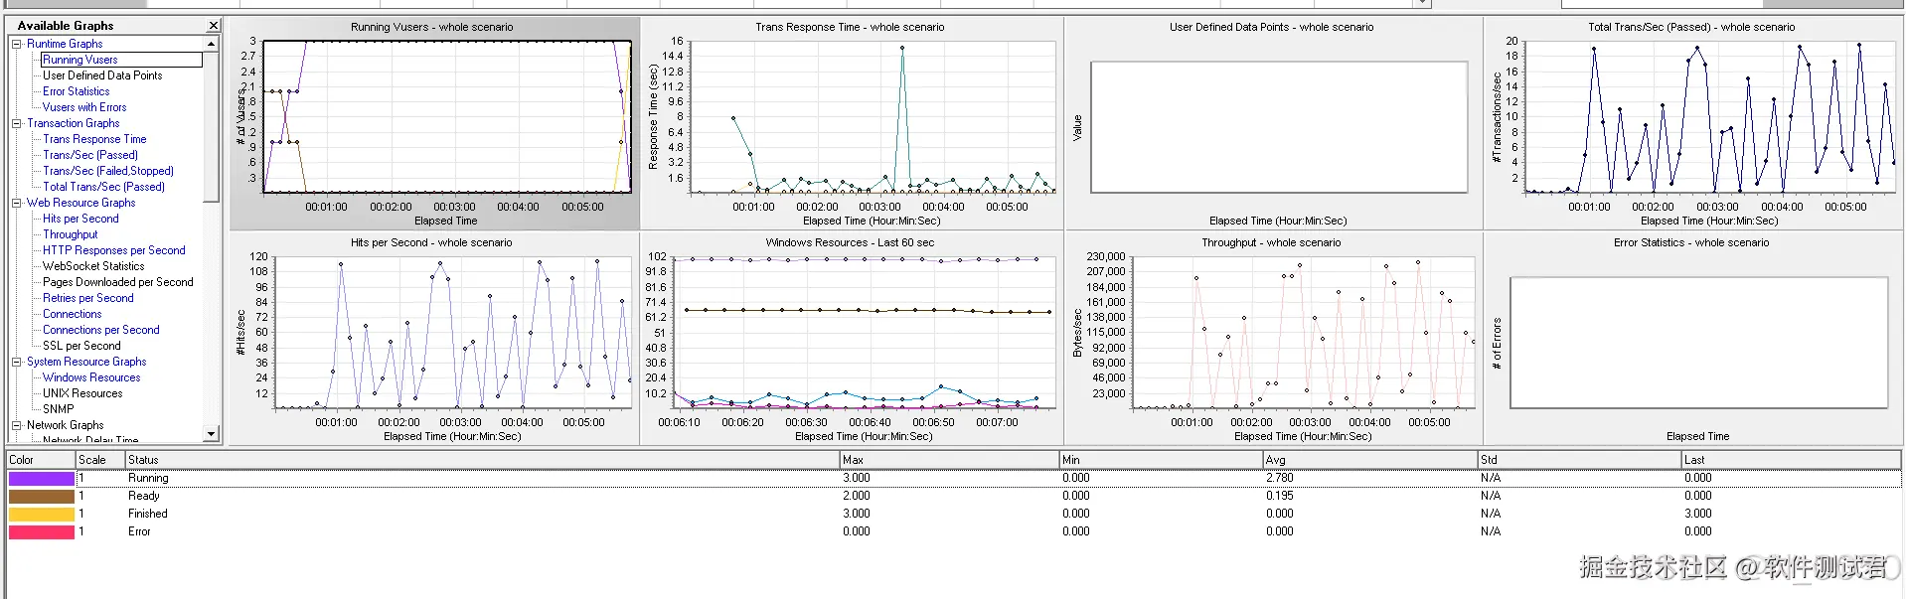Click System Resource Graphs category label
1906x599 pixels.
coord(86,362)
